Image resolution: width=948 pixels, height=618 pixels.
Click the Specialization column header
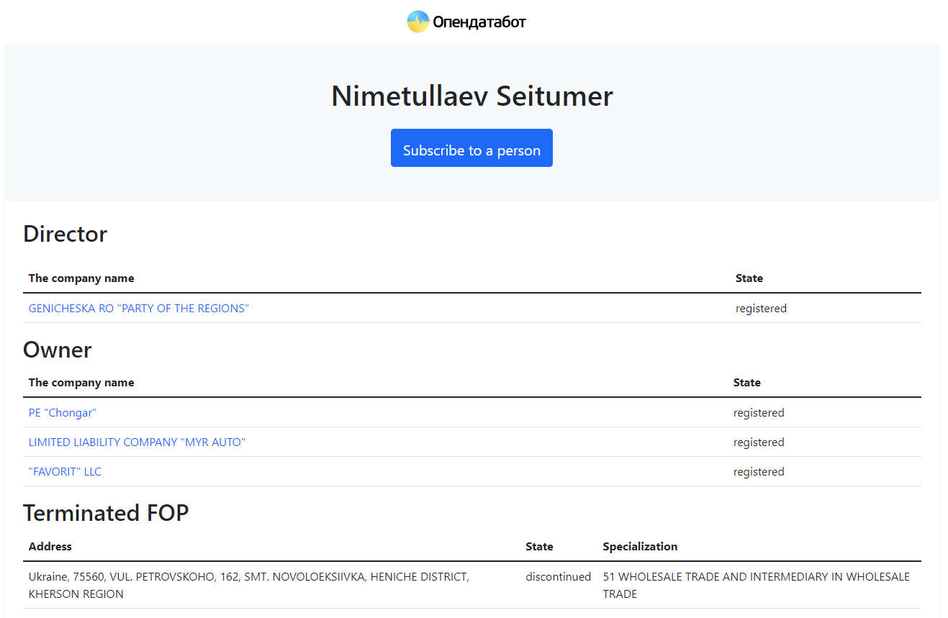pos(640,547)
